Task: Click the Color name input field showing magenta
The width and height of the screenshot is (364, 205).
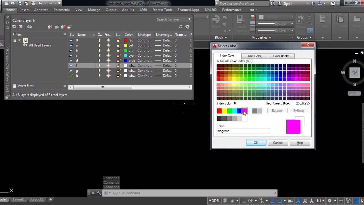Action: click(243, 131)
